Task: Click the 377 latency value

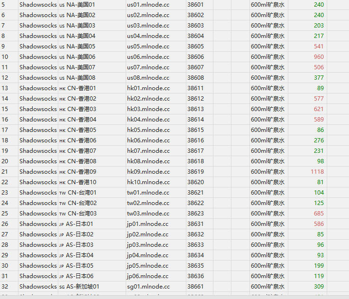Action: (x=319, y=77)
